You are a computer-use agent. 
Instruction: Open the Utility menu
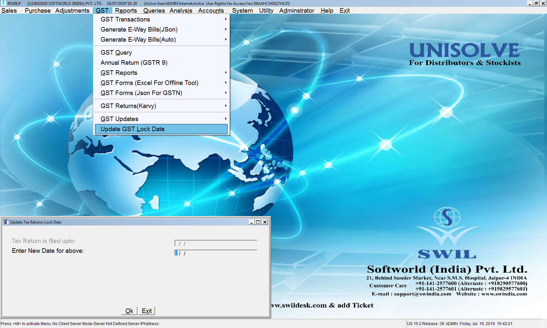(266, 10)
